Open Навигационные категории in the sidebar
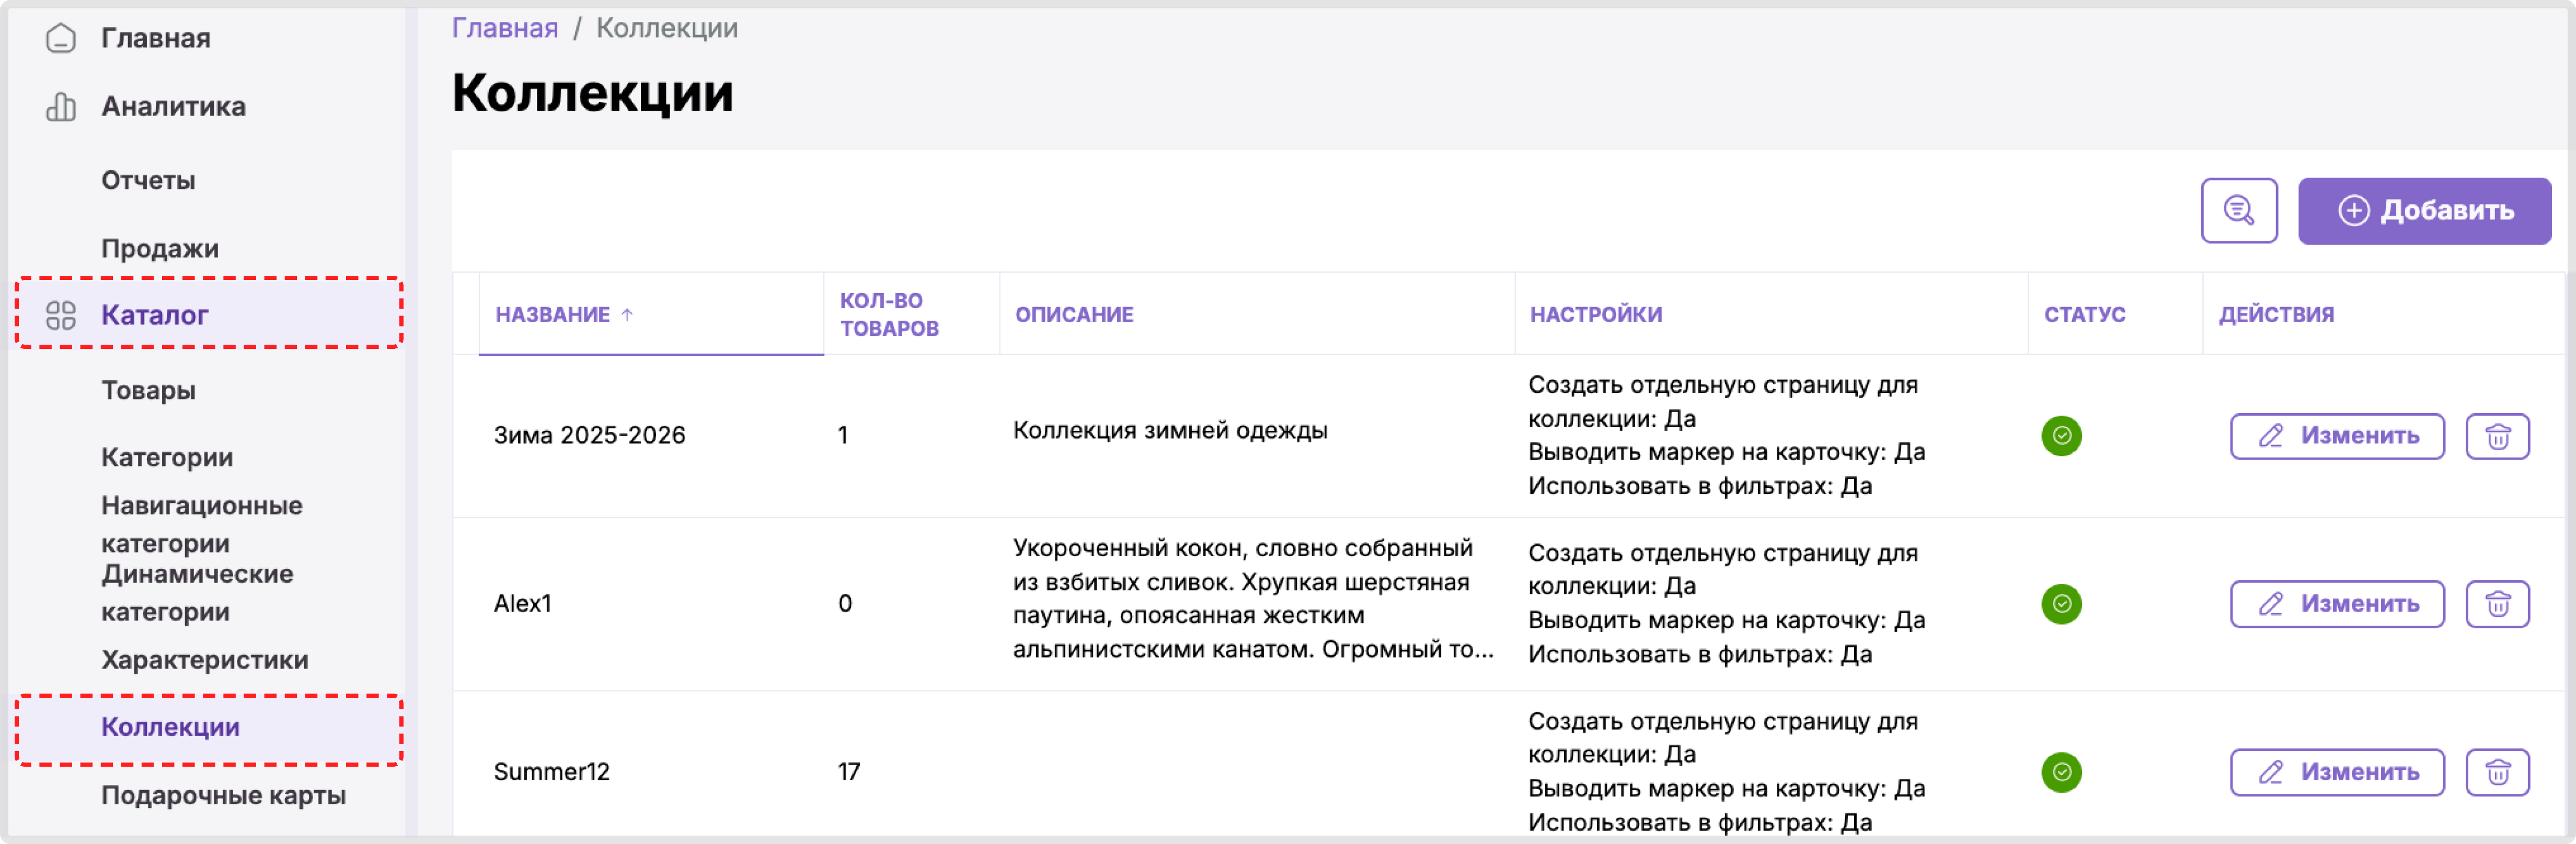The image size is (2576, 844). pyautogui.click(x=201, y=524)
